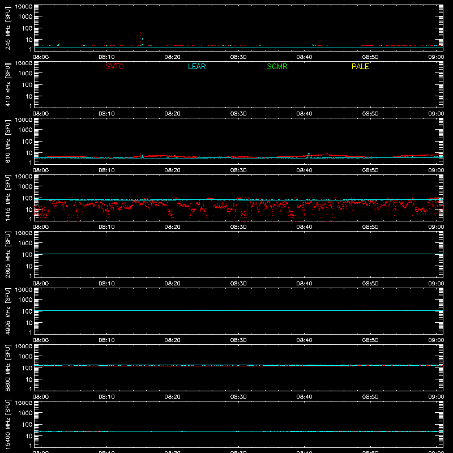
Task: Click the 1415 MHz [SFU] axis title
Action: click(7, 198)
